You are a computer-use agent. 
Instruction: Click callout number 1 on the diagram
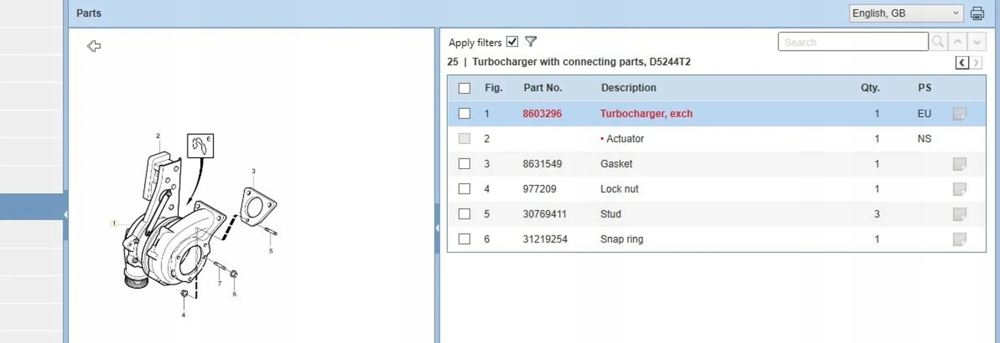pyautogui.click(x=114, y=223)
